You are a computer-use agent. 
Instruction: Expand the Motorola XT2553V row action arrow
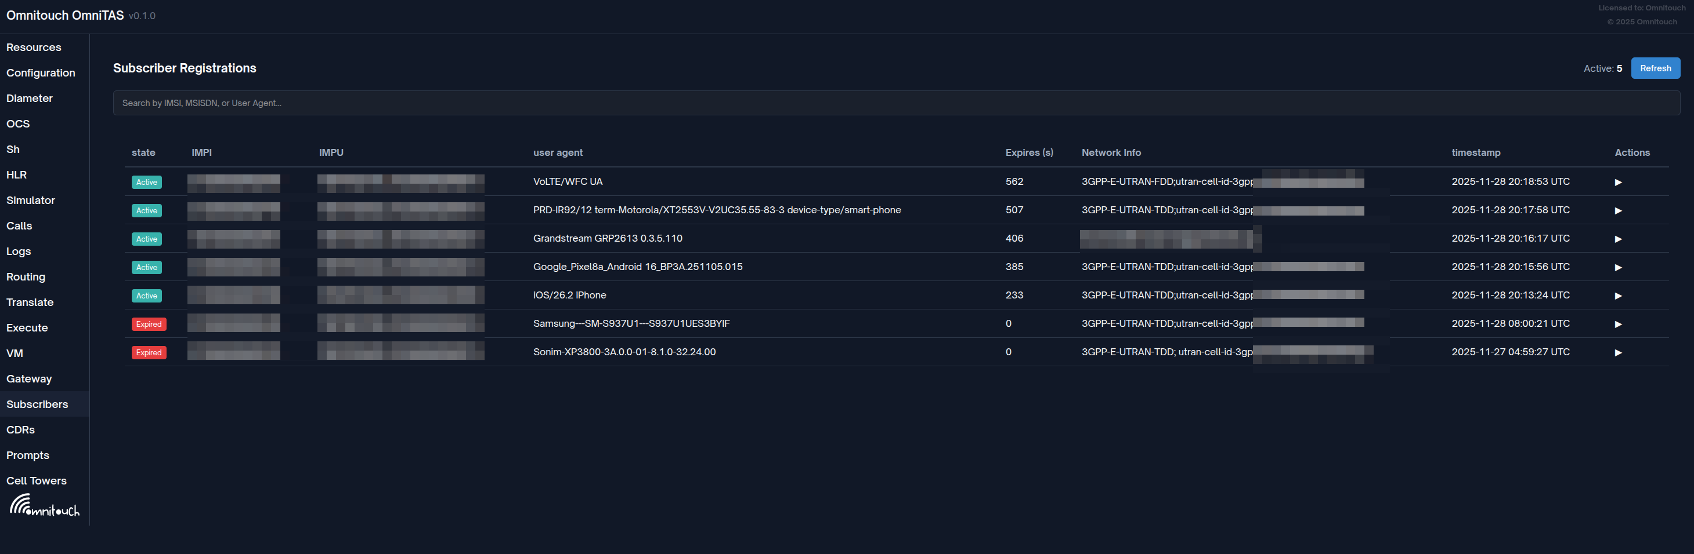pyautogui.click(x=1618, y=211)
